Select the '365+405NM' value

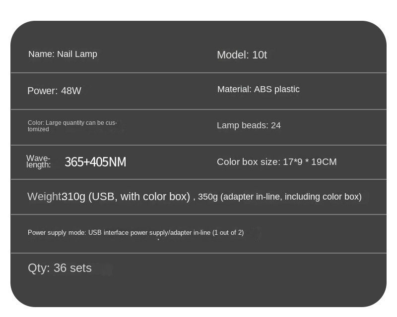pyautogui.click(x=95, y=162)
